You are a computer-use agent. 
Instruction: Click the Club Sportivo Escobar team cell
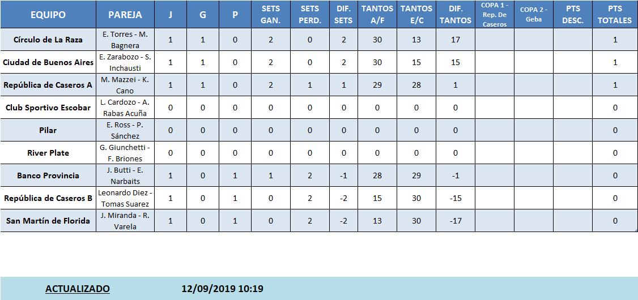pos(48,108)
